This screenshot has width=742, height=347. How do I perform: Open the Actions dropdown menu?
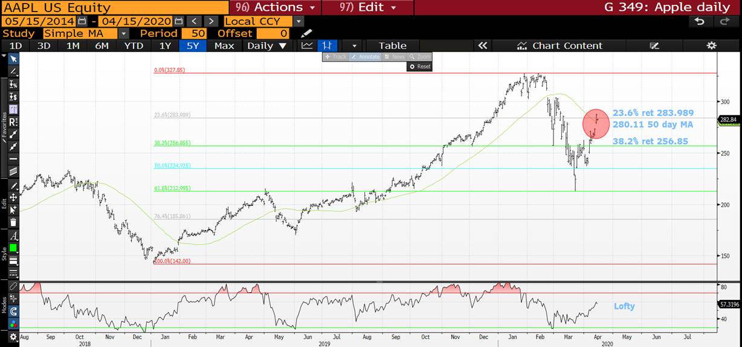[x=276, y=7]
